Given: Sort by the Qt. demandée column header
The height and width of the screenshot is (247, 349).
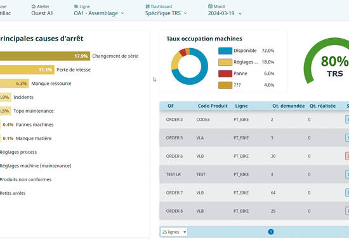Looking at the screenshot, I should [x=289, y=106].
